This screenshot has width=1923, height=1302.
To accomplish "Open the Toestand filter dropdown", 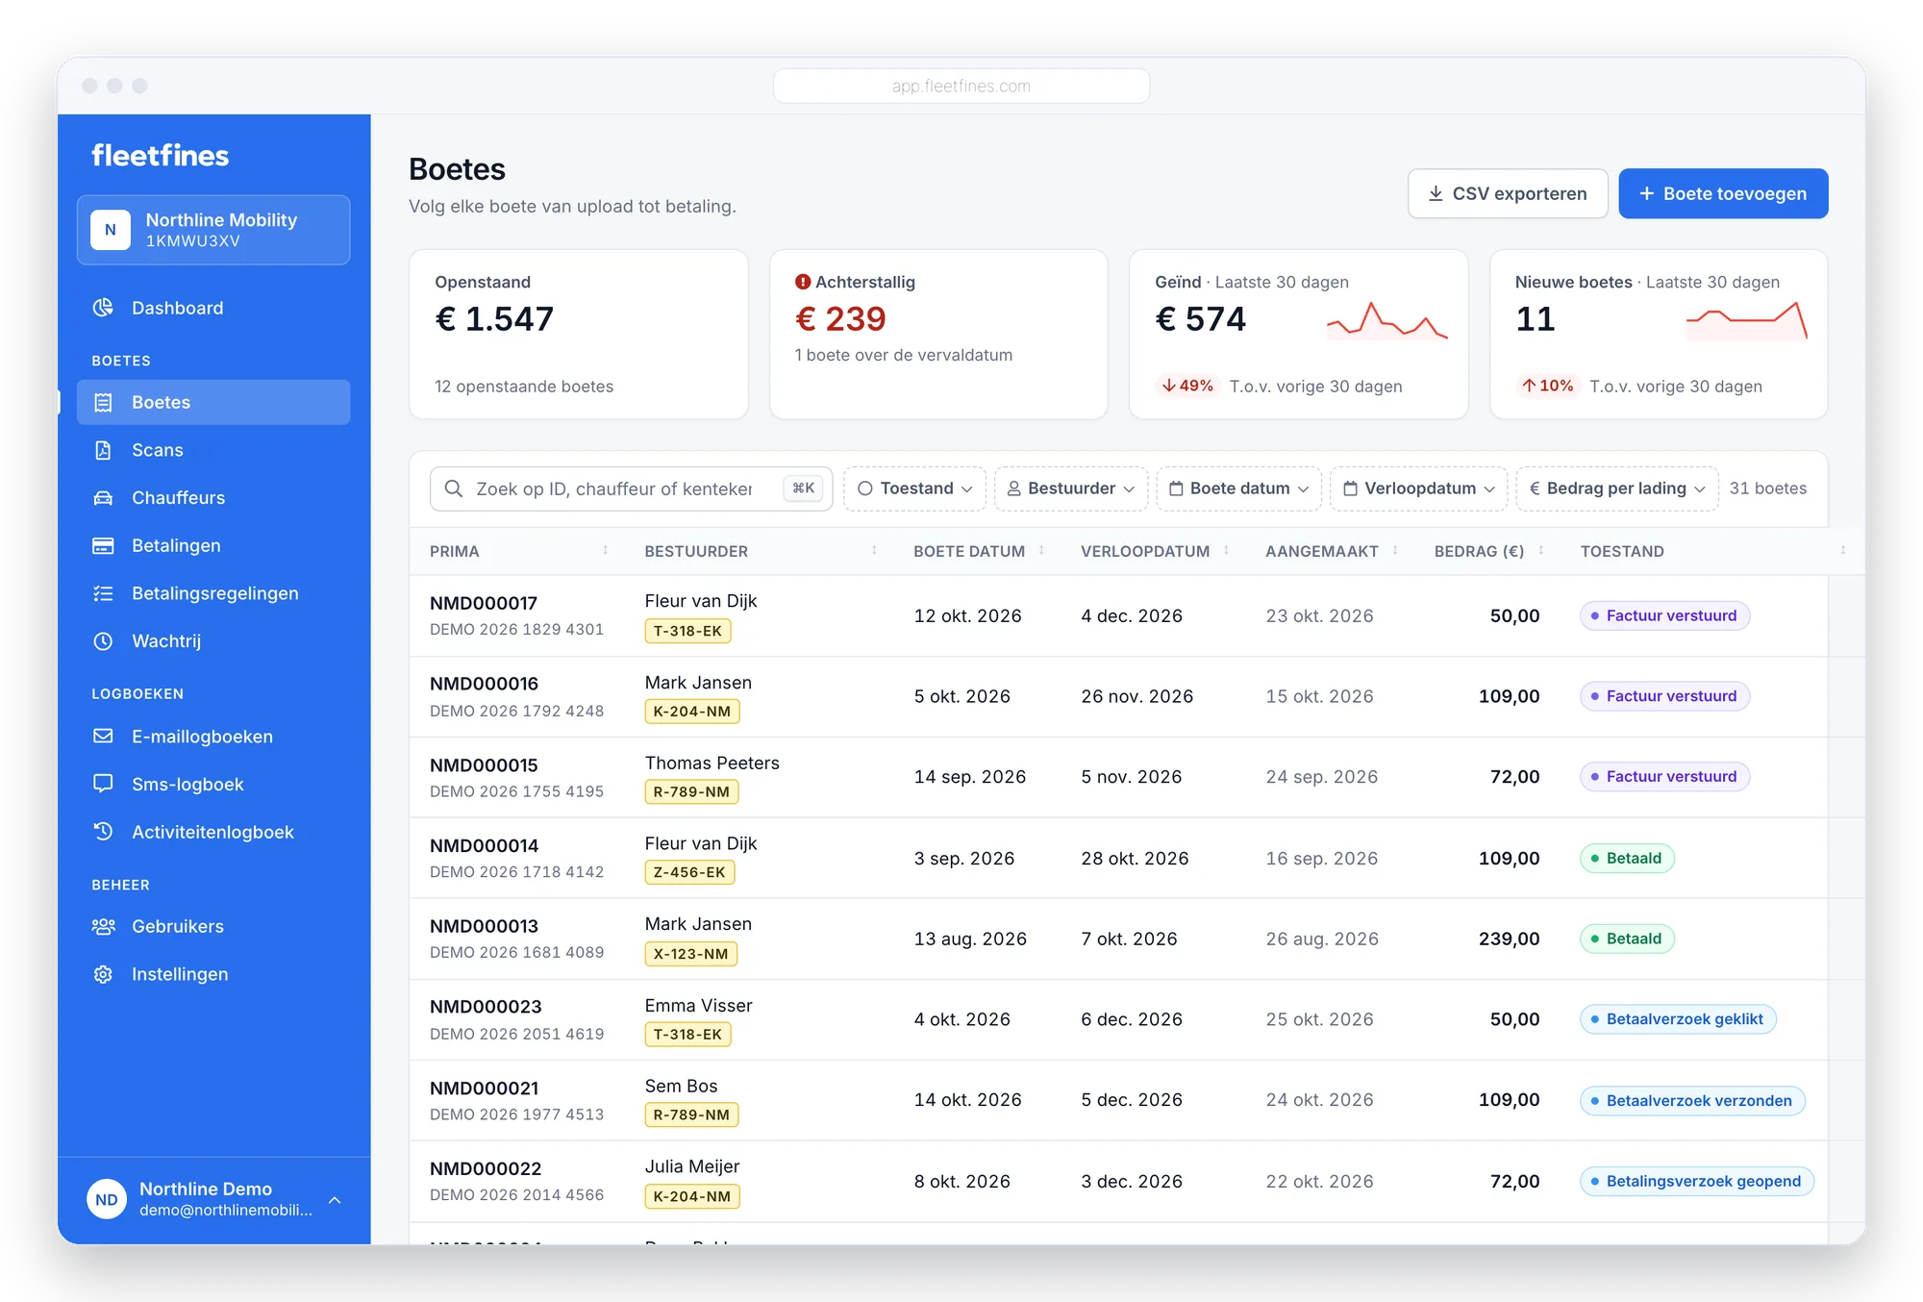I will [915, 488].
